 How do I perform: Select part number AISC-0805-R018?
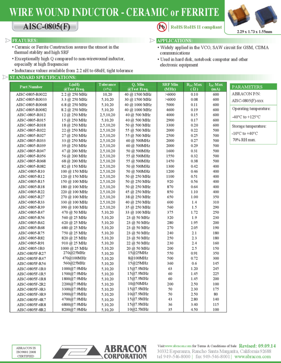tap(31, 125)
